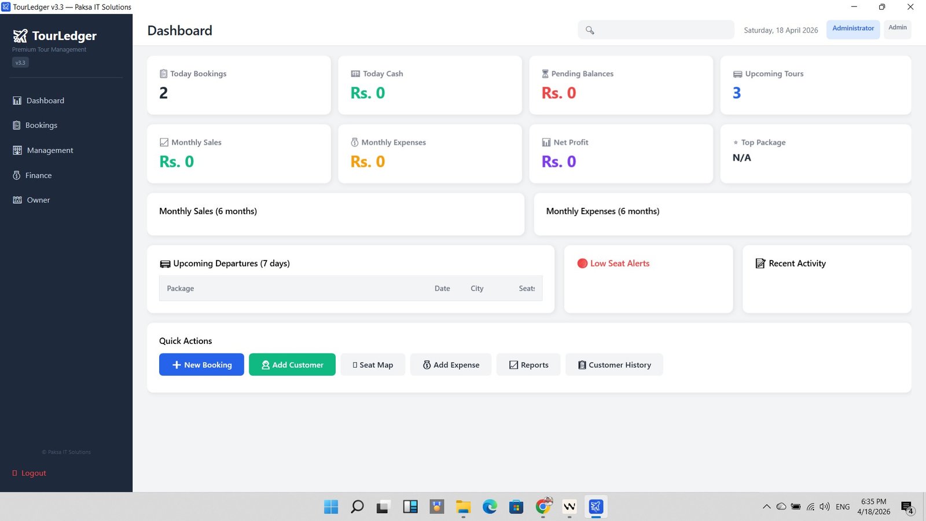
Task: Open the Owner sidebar section
Action: coord(38,200)
